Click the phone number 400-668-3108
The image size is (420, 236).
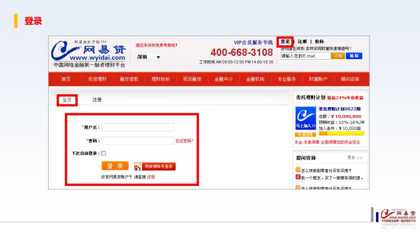click(241, 52)
